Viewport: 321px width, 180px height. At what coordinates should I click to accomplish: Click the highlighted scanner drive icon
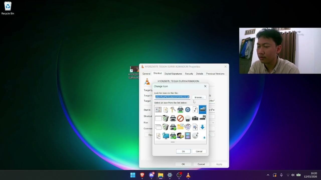(202, 109)
